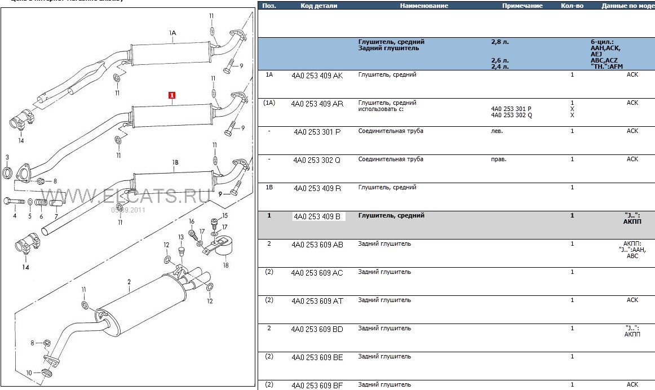Viewport: 655px width, 390px height.
Task: Click callout 15 above the bolt
Action: (224, 215)
